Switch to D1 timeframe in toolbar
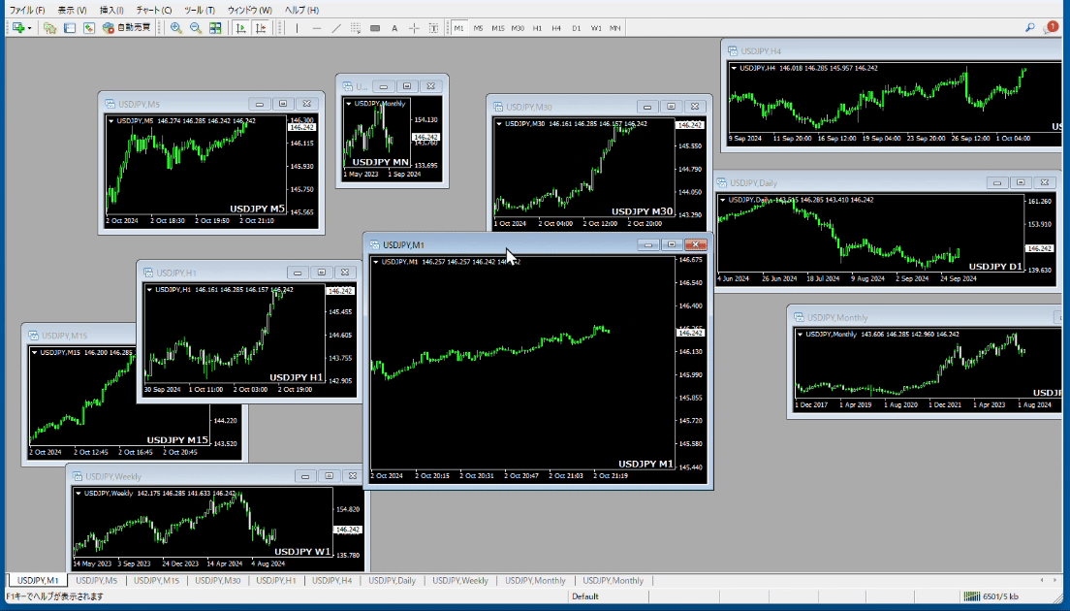1070x611 pixels. click(x=577, y=28)
